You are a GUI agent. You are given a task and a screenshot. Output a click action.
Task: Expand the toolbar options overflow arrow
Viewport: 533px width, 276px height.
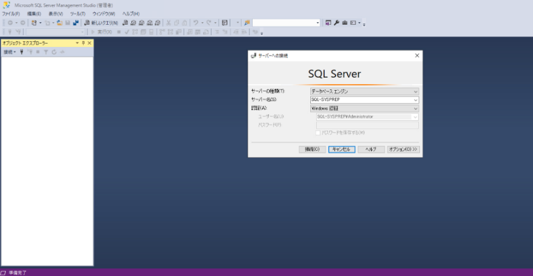(x=364, y=24)
